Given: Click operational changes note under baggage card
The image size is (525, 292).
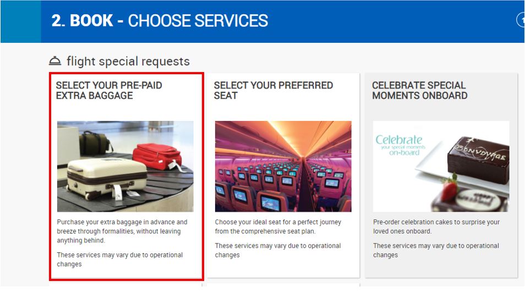Looking at the screenshot, I should pos(120,260).
